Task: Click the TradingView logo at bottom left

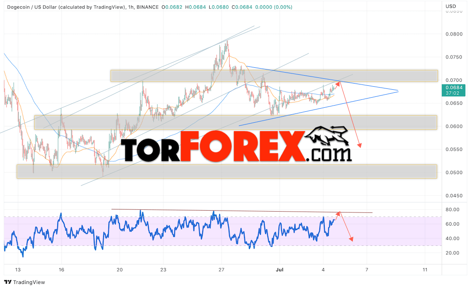Action: [24, 282]
